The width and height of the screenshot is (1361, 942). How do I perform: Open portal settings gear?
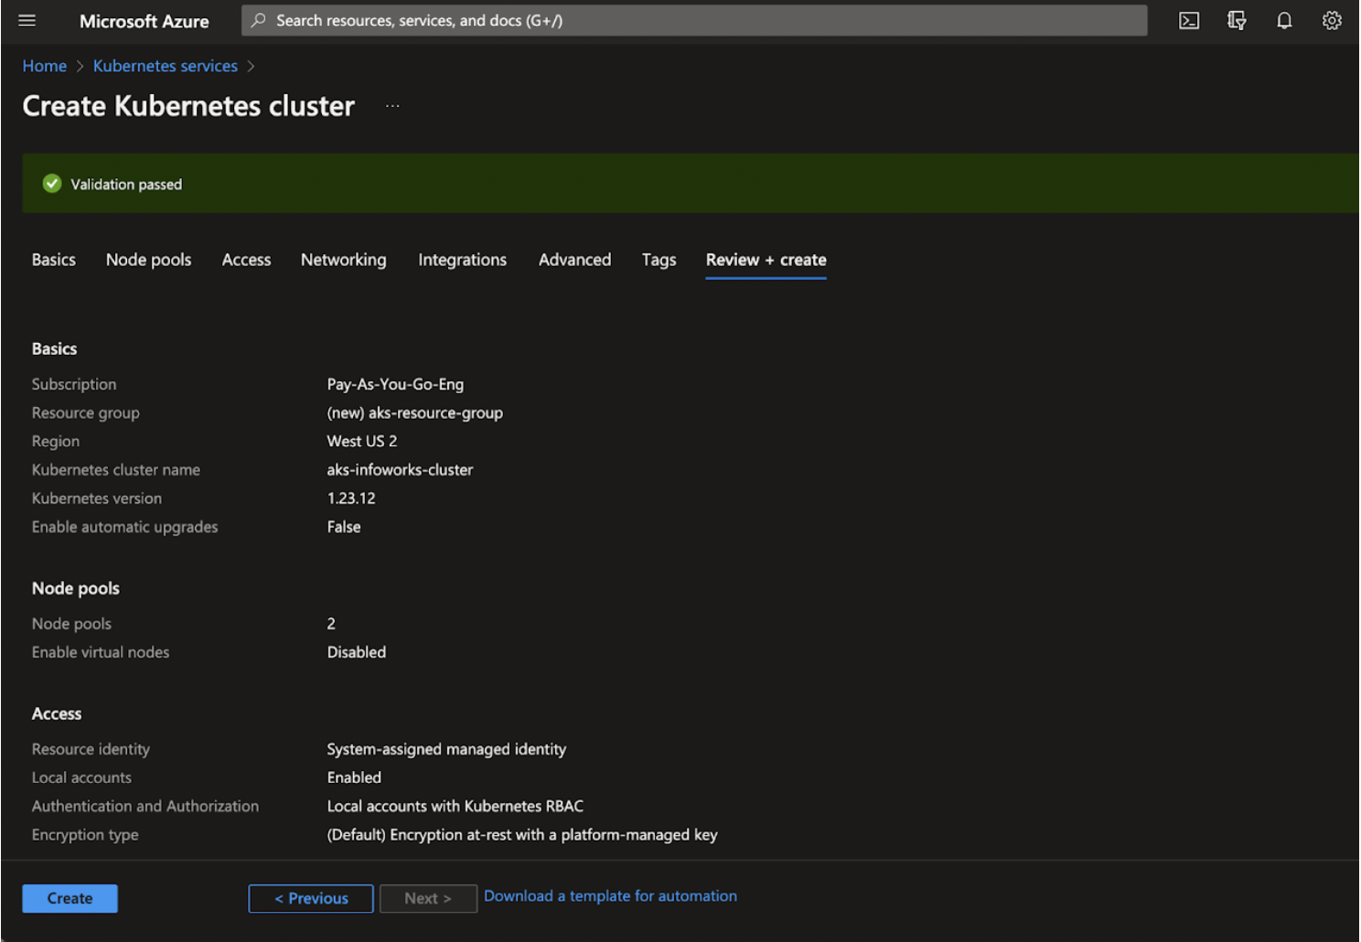(x=1332, y=20)
